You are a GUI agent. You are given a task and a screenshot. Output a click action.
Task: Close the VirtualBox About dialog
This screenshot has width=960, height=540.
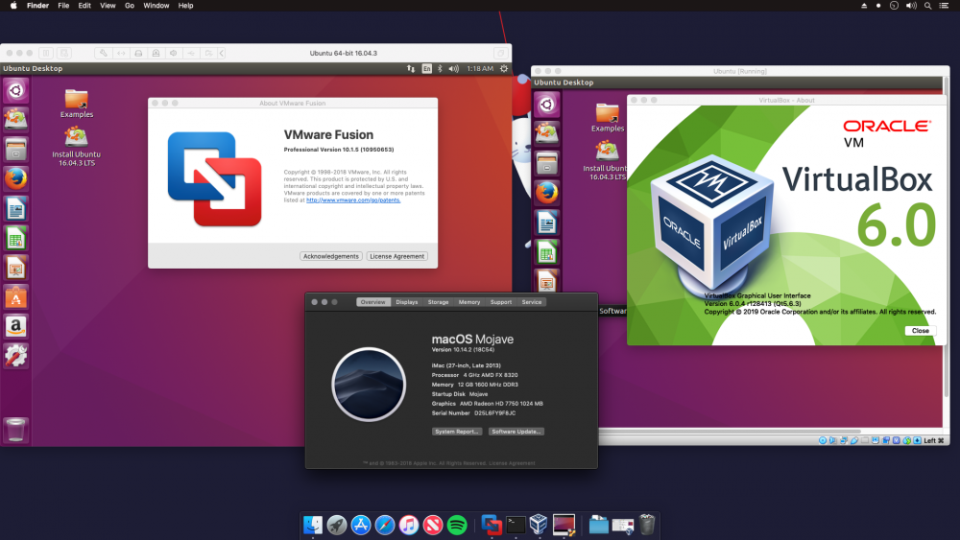point(921,331)
